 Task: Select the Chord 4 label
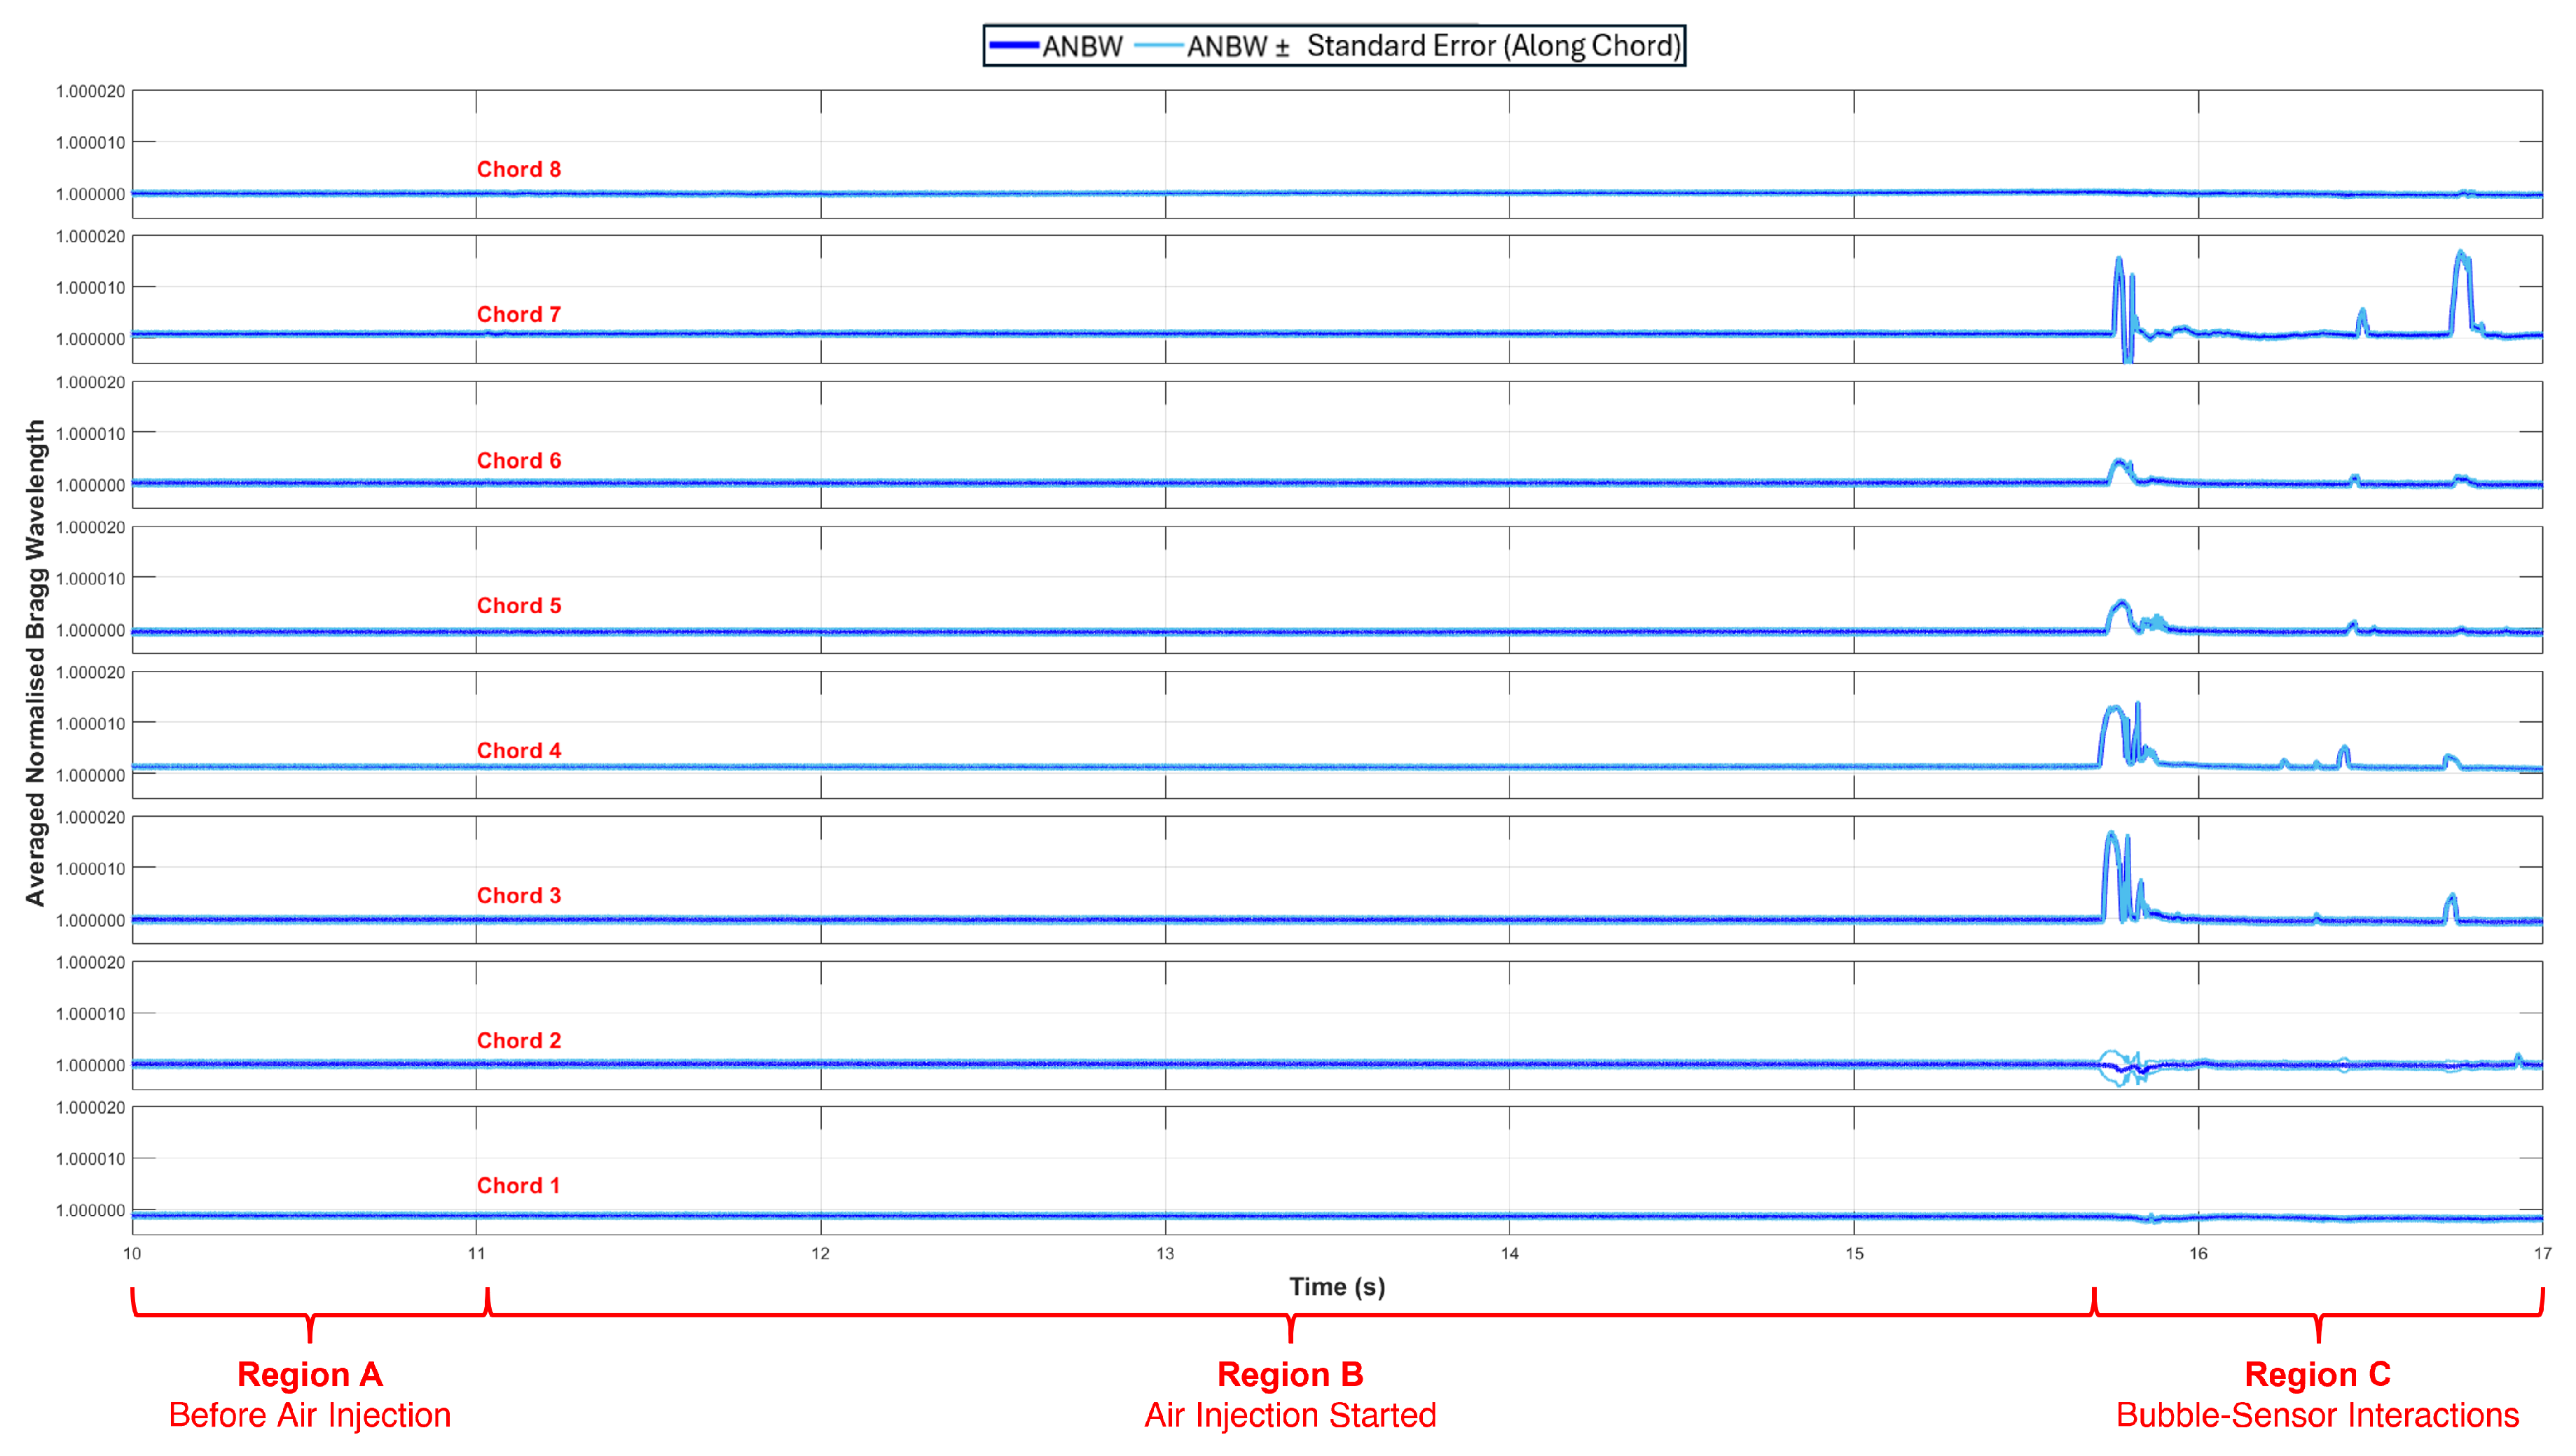point(518,750)
